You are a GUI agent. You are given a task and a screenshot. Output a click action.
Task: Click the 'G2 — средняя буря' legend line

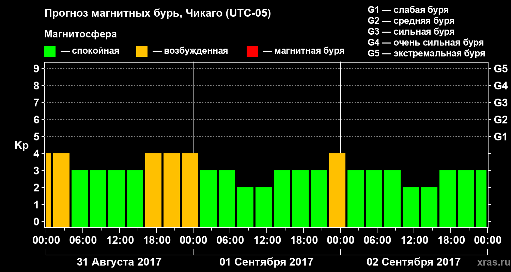pos(411,21)
